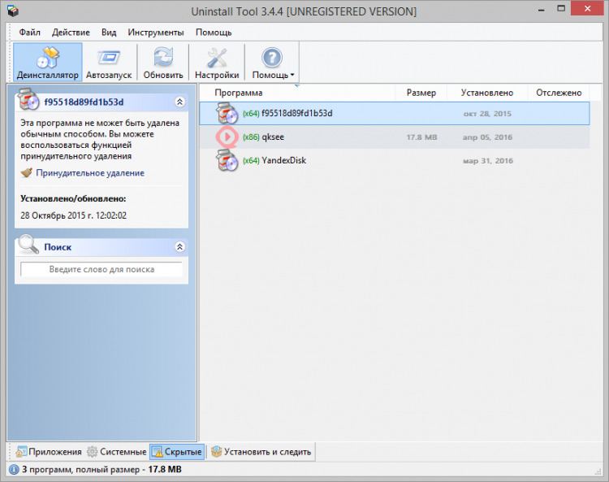The height and width of the screenshot is (482, 609).
Task: Click the date окт 28, 2015
Action: pyautogui.click(x=487, y=114)
